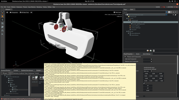
Task: Activate the Rotate gizmo tool
Action: (x=2, y=23)
